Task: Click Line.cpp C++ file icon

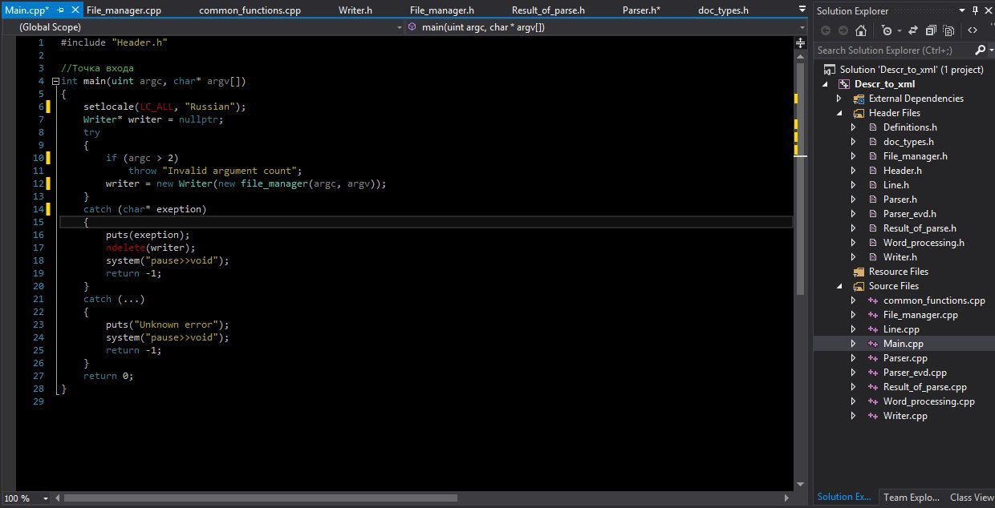Action: coord(873,329)
